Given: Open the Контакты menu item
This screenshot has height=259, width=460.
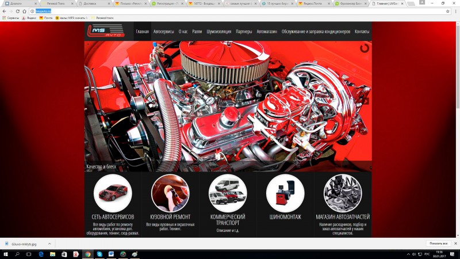Looking at the screenshot, I should click(x=362, y=32).
